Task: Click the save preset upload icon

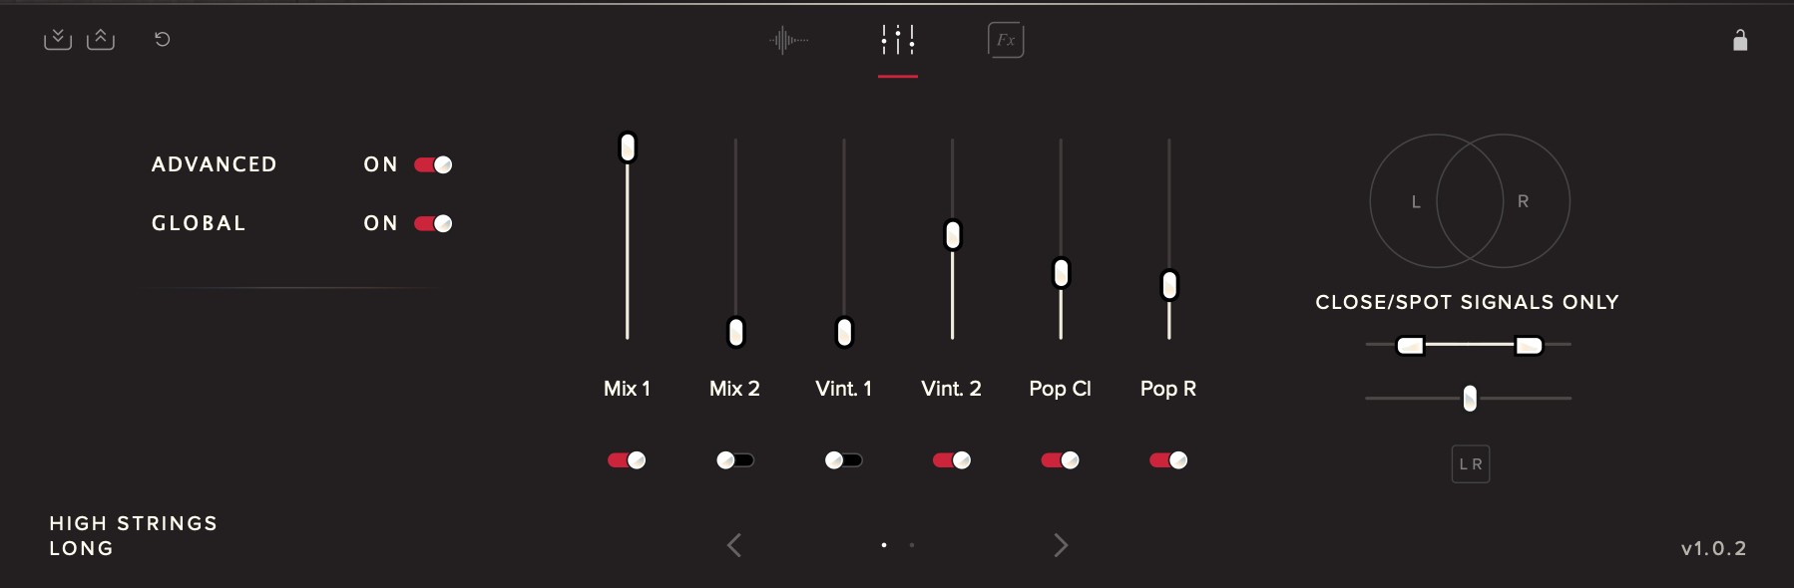Action: click(101, 40)
